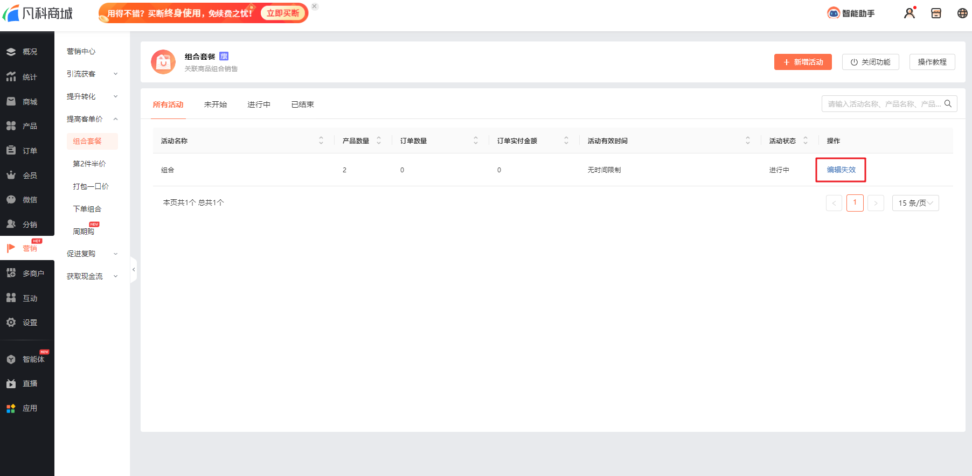Click 失效 link for the 组合 activity
Viewport: 972px width, 476px height.
(849, 170)
